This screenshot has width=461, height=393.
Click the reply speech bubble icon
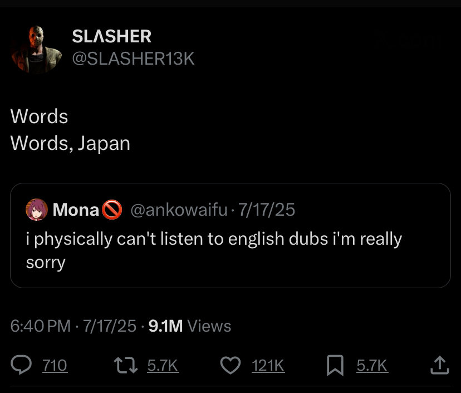point(21,365)
